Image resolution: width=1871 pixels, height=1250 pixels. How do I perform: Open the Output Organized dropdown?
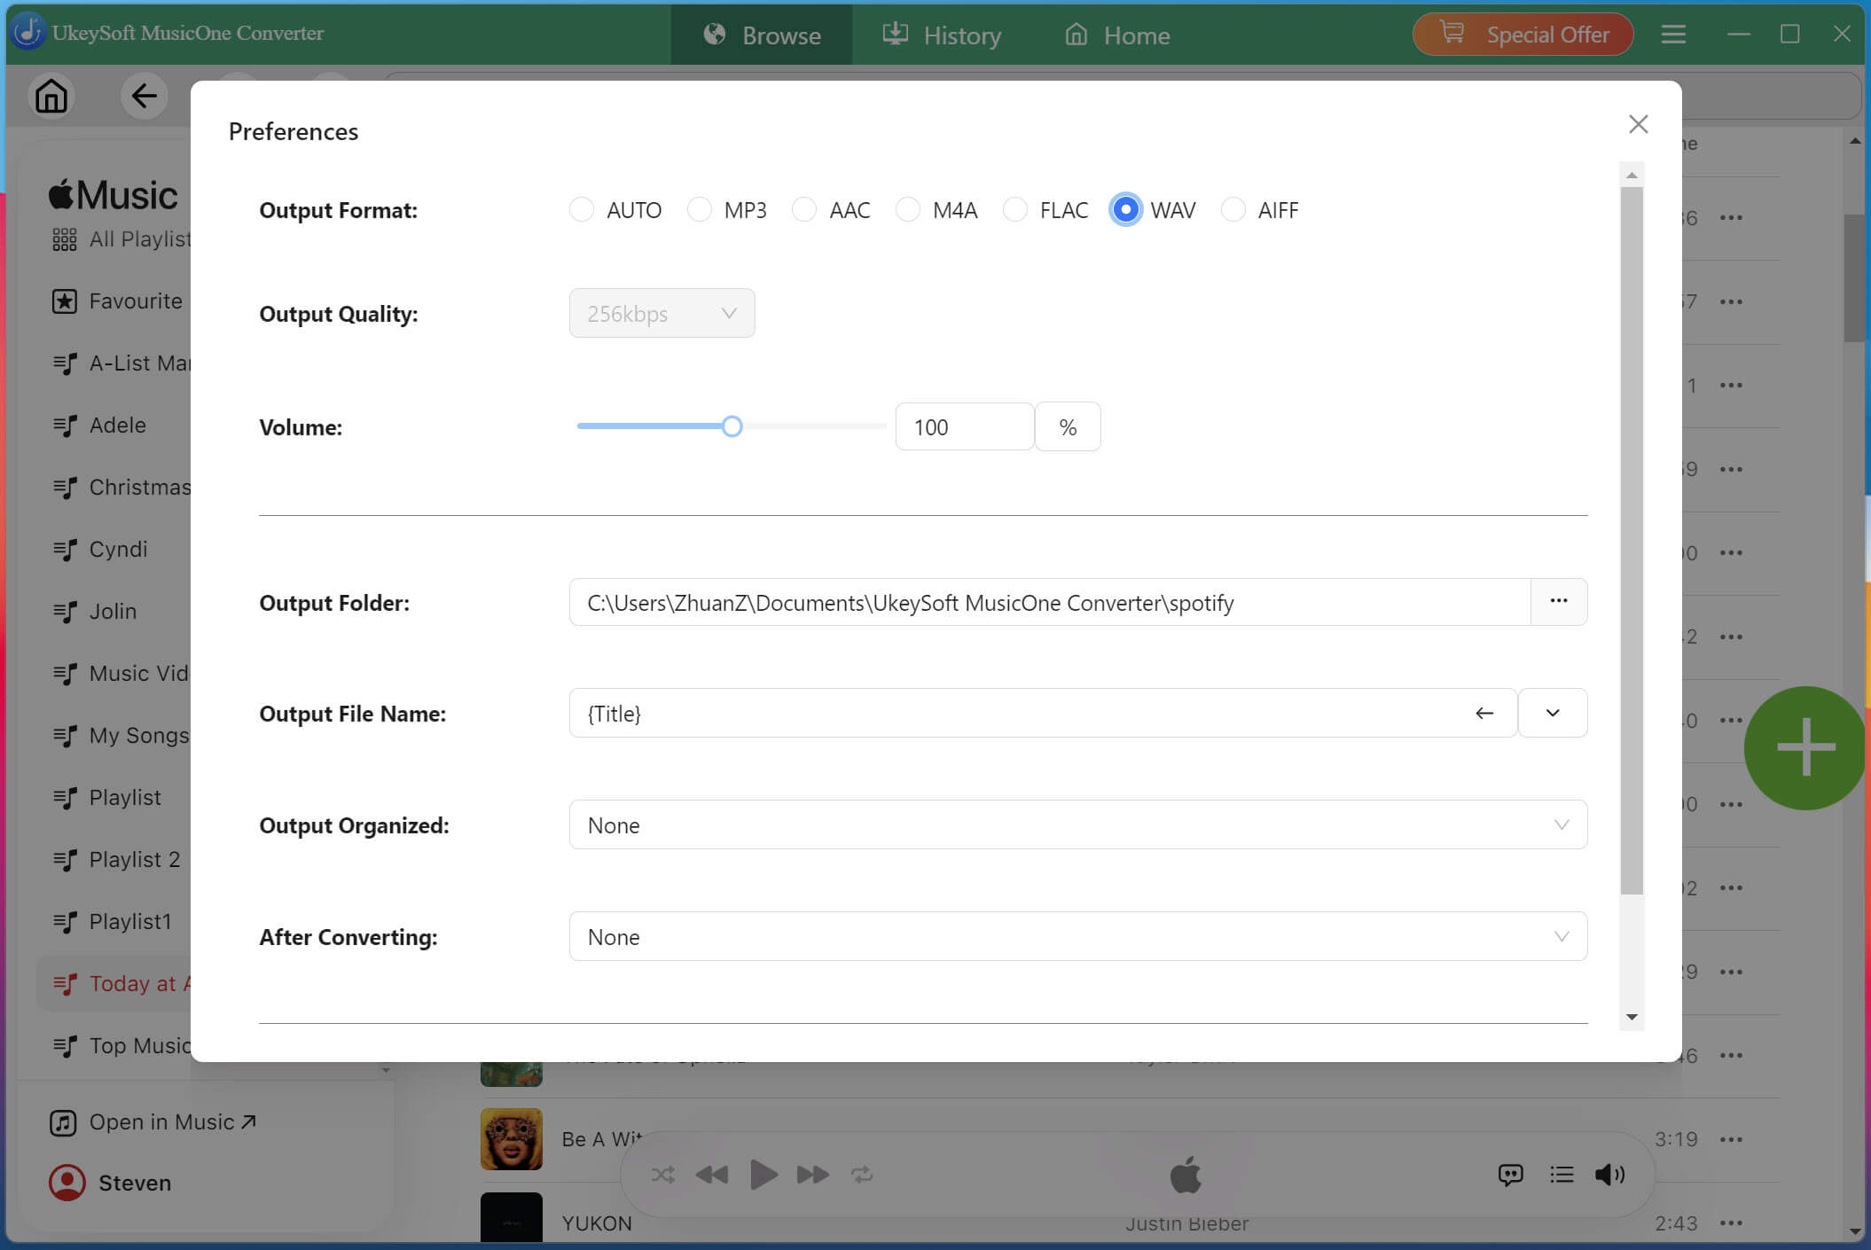tap(1078, 824)
